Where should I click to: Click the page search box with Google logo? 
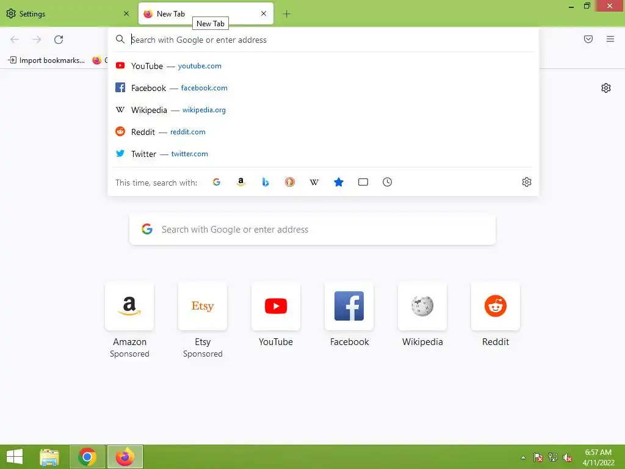tap(312, 230)
